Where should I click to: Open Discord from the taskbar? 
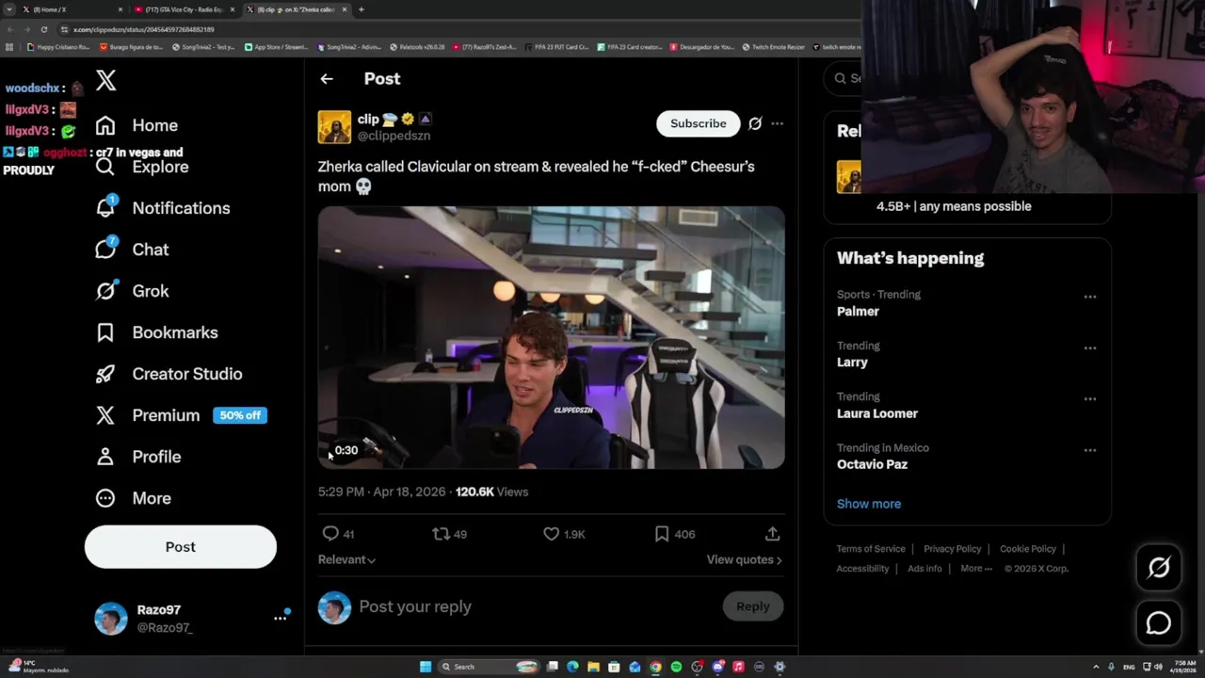tap(717, 667)
